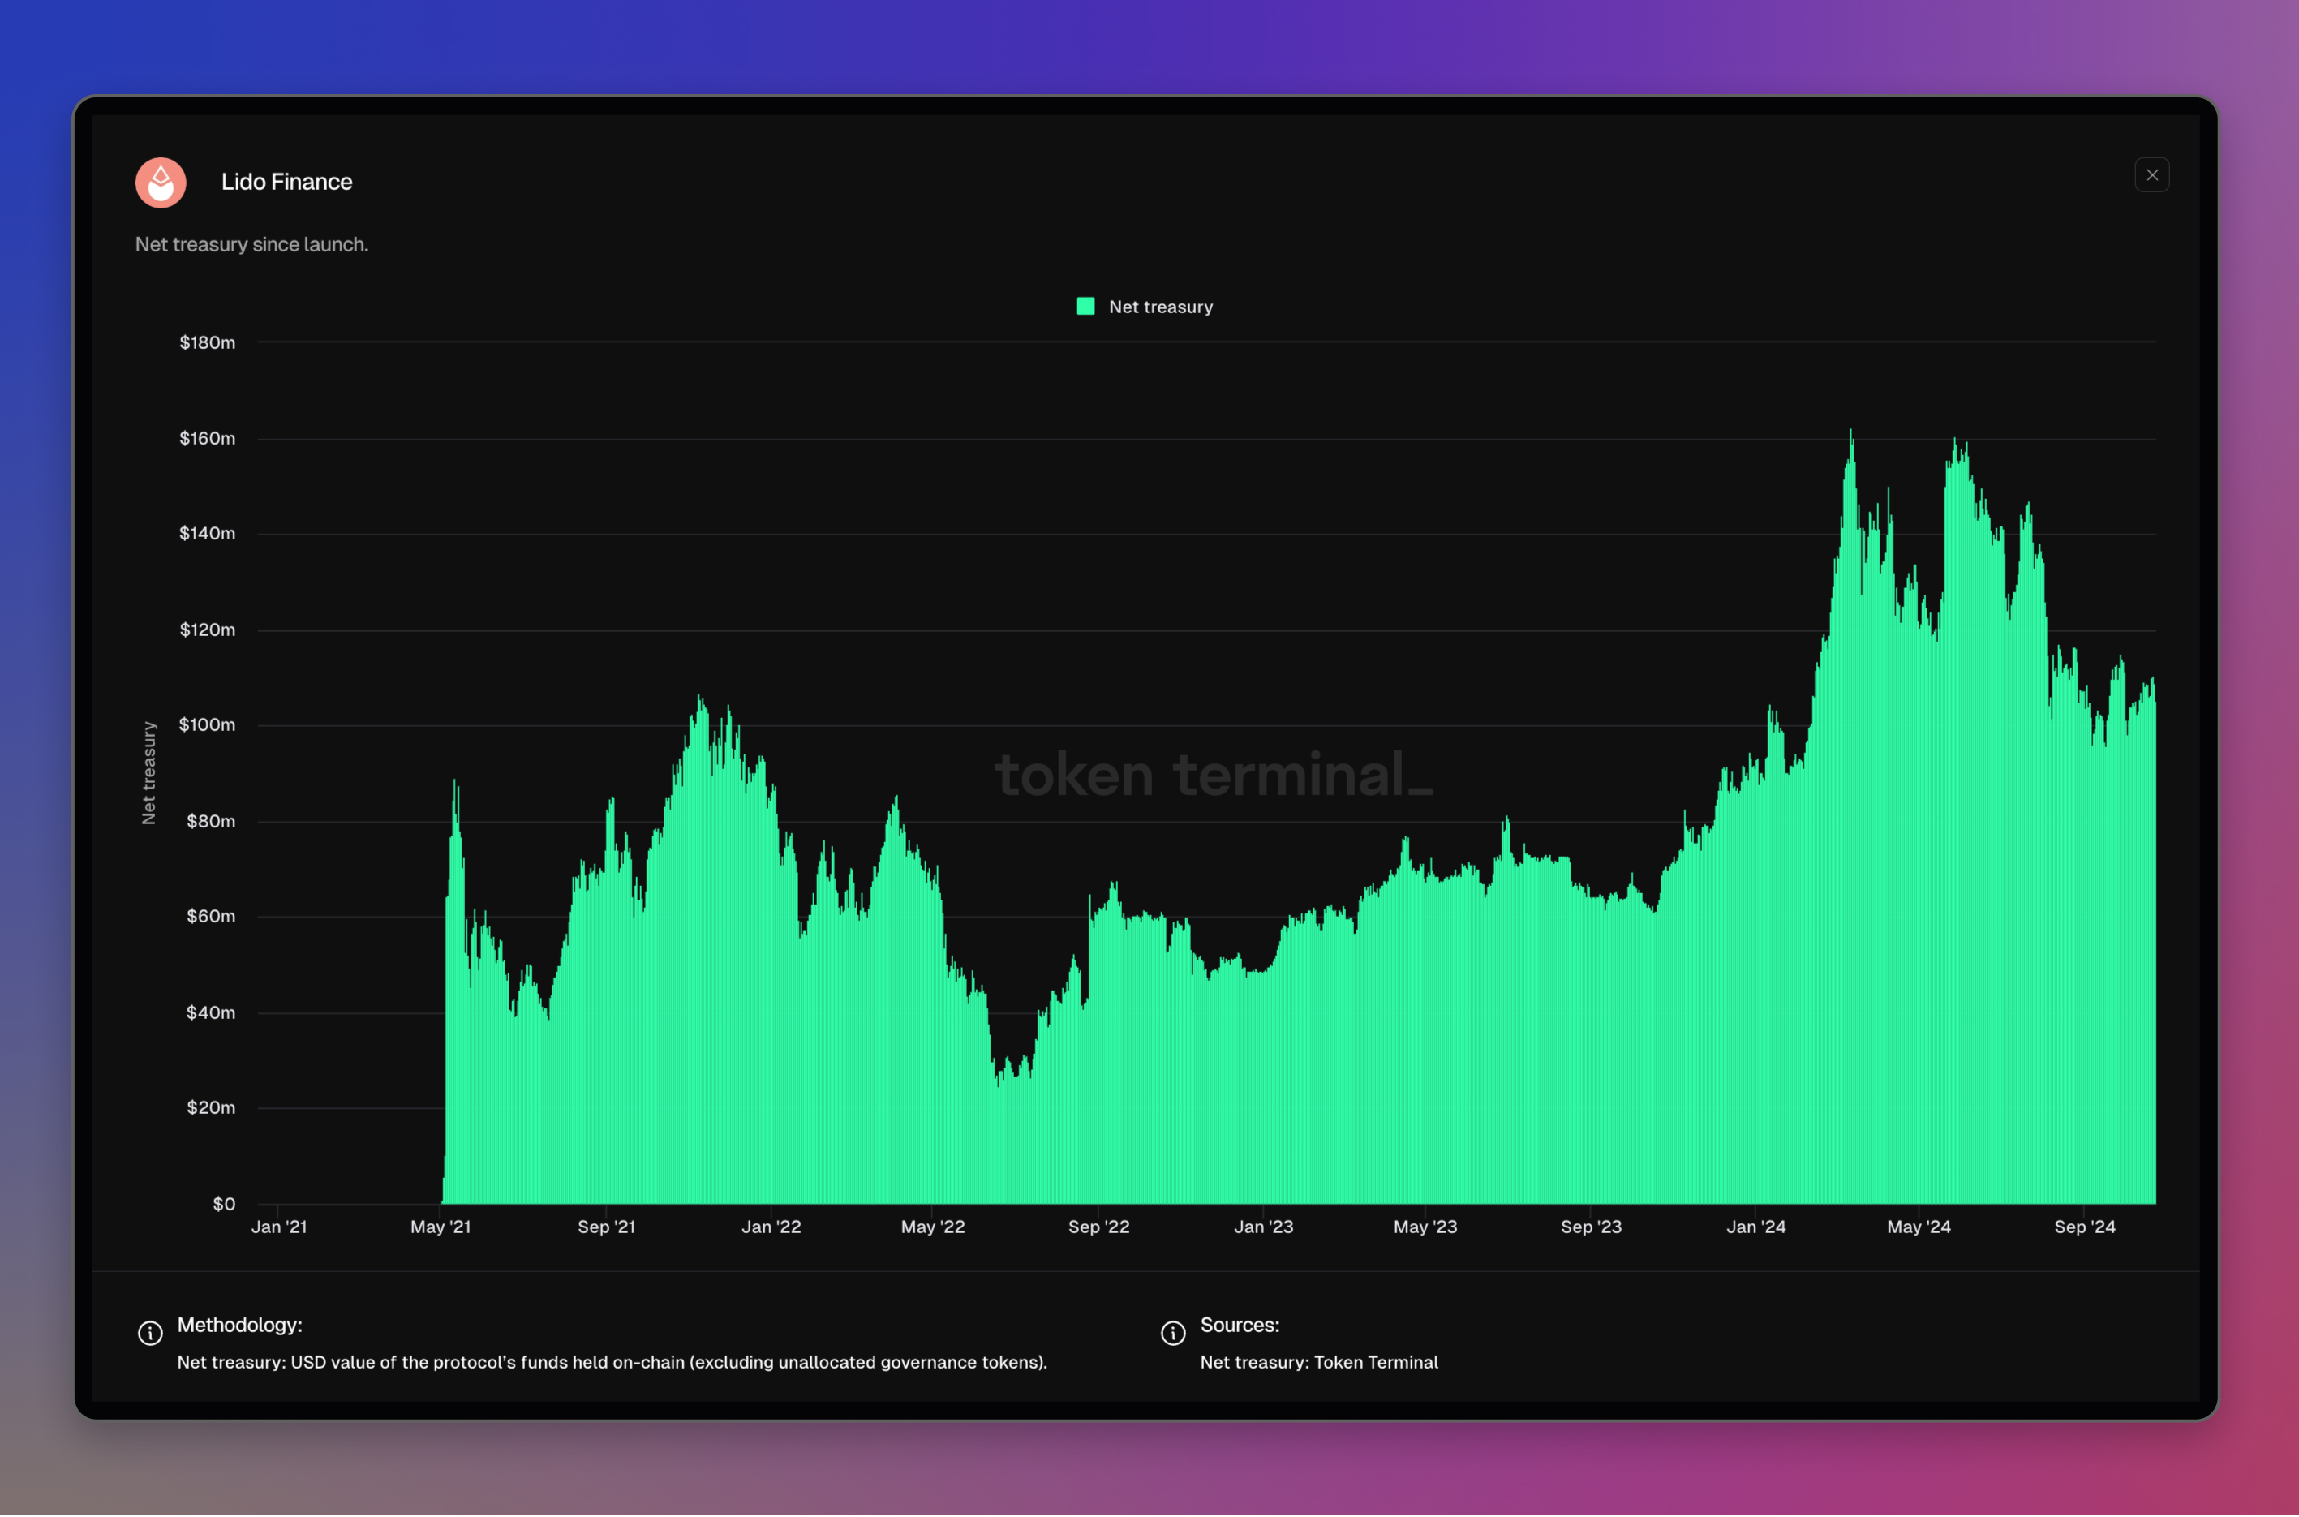Click the $100m y-axis label

click(x=207, y=724)
